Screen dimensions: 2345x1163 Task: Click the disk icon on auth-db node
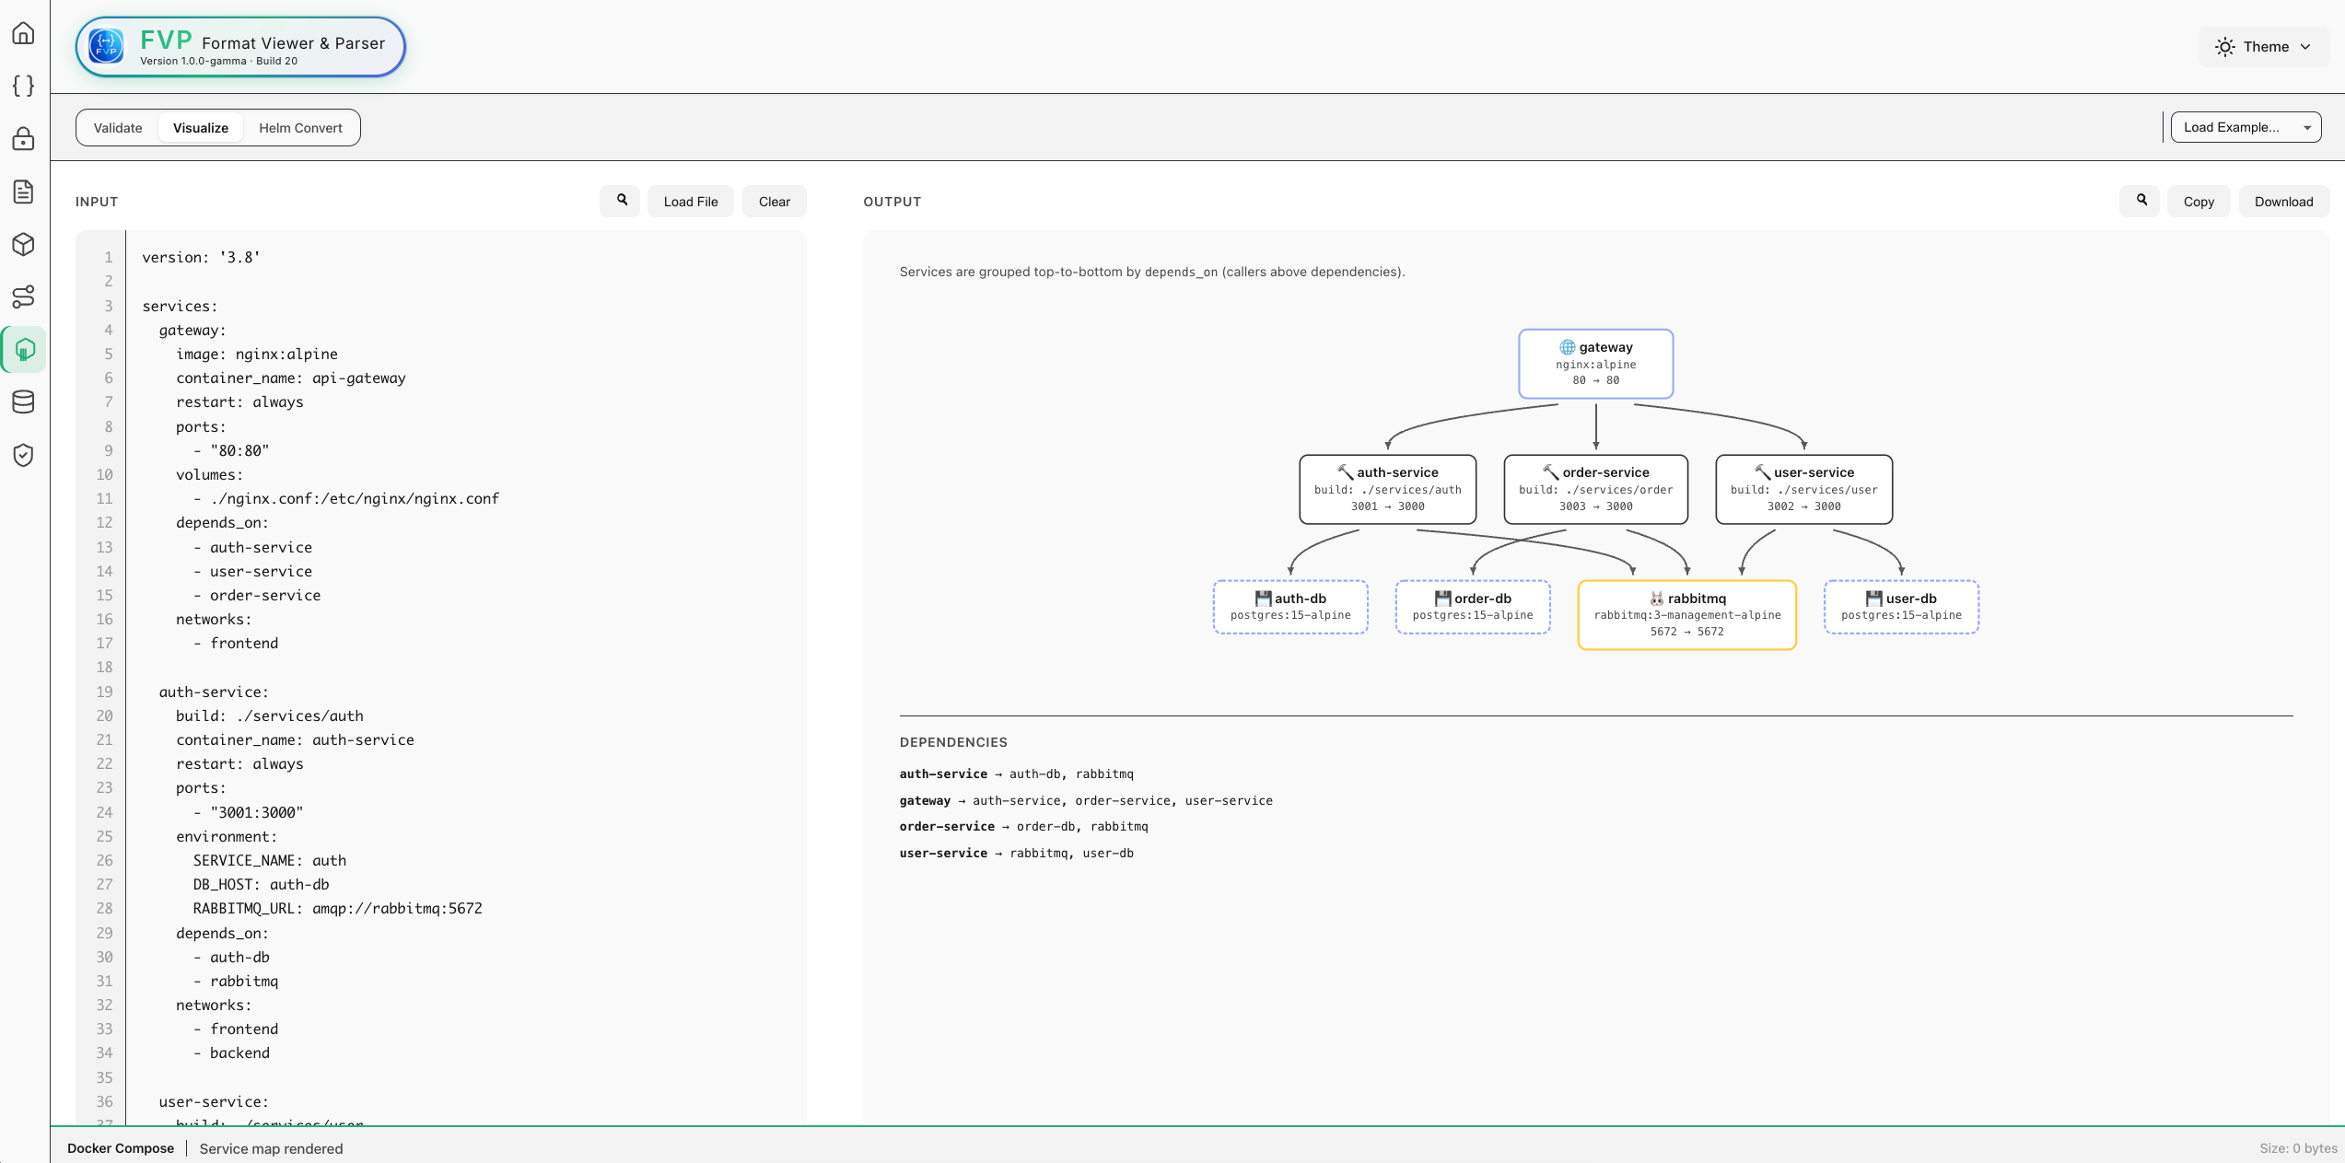point(1264,599)
